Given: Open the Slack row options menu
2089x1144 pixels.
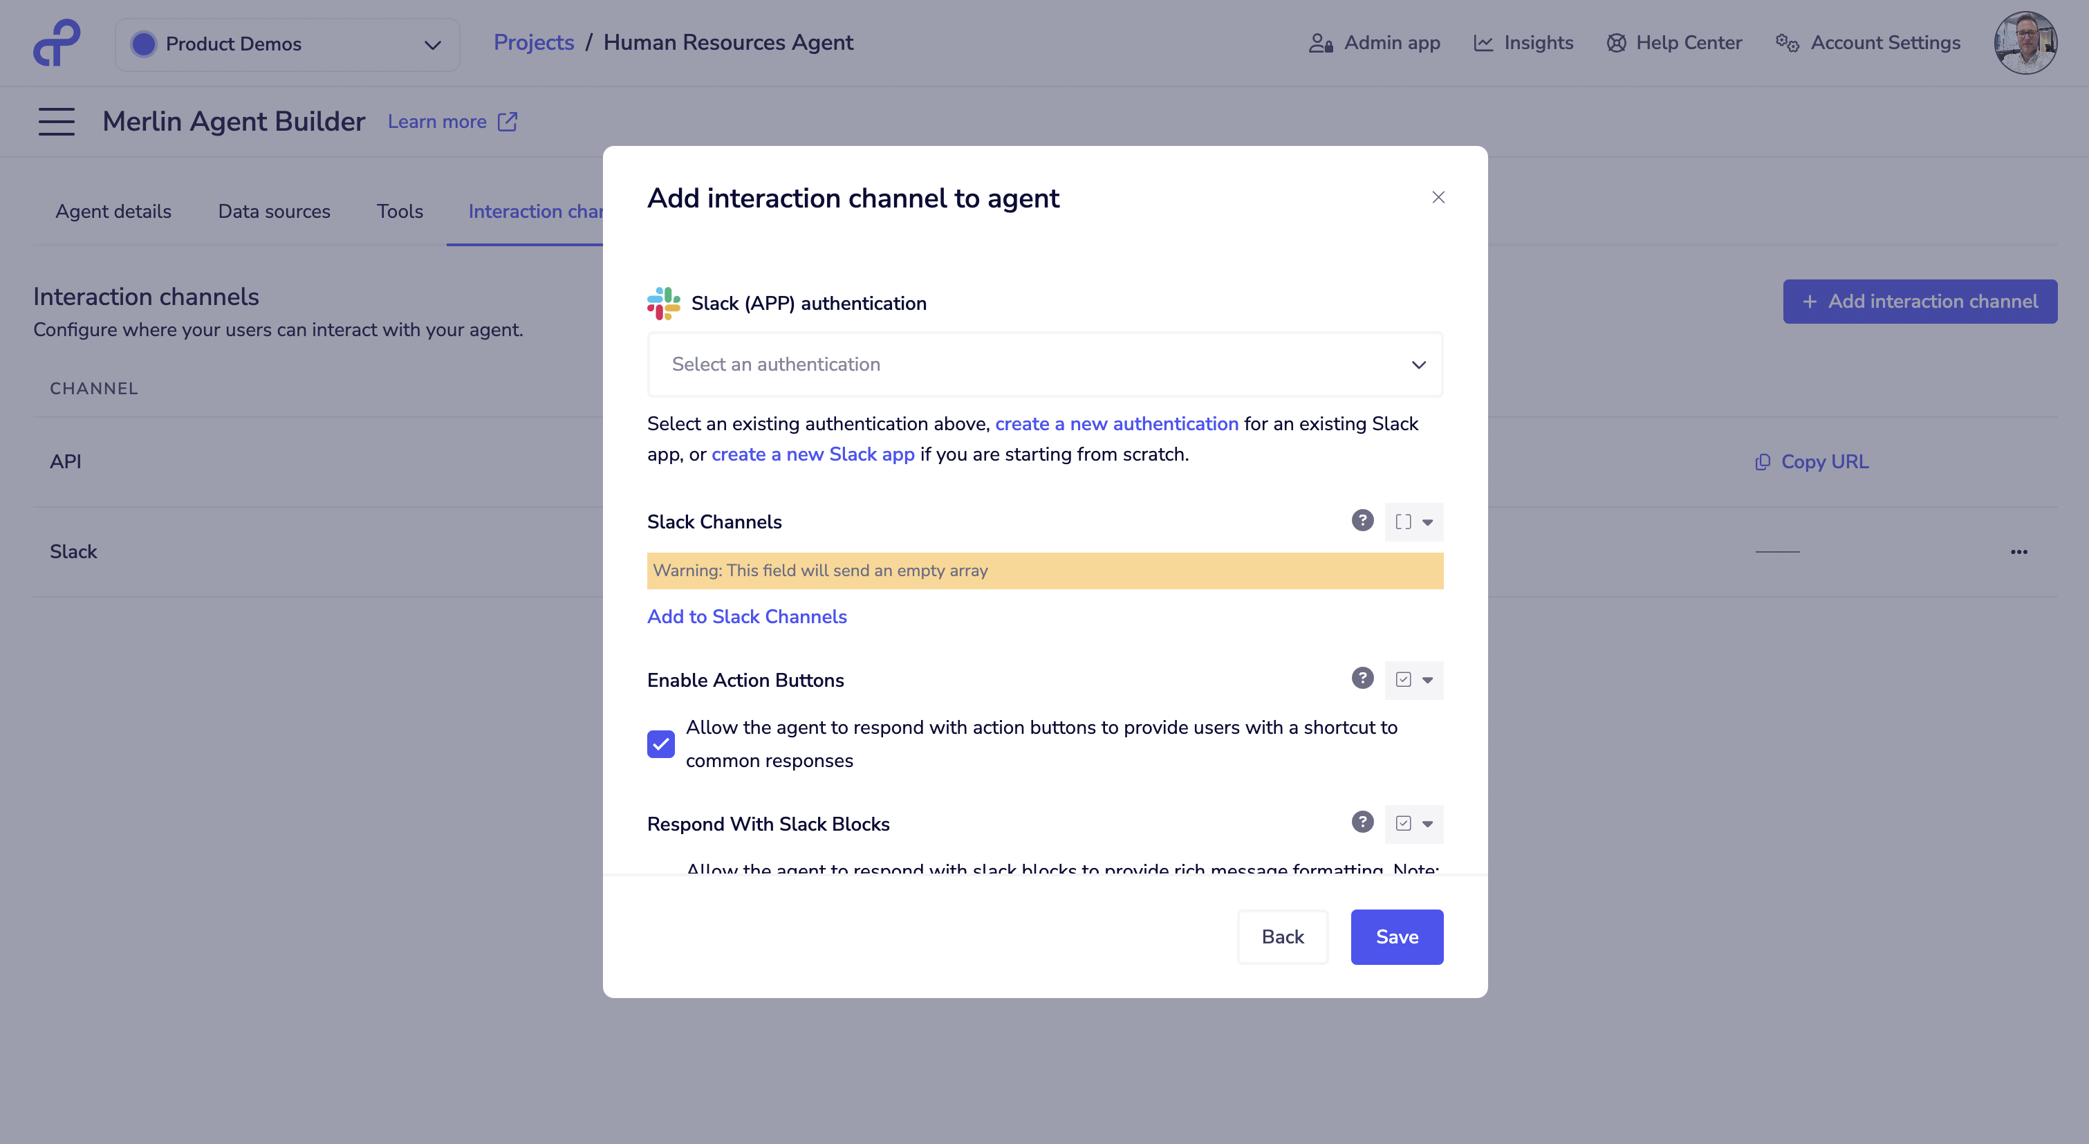Looking at the screenshot, I should click(2019, 552).
